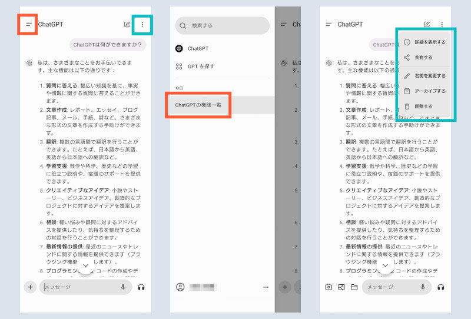The image size is (471, 319).
Task: Tap the camera icon in the expanded attachment bar
Action: click(x=329, y=287)
